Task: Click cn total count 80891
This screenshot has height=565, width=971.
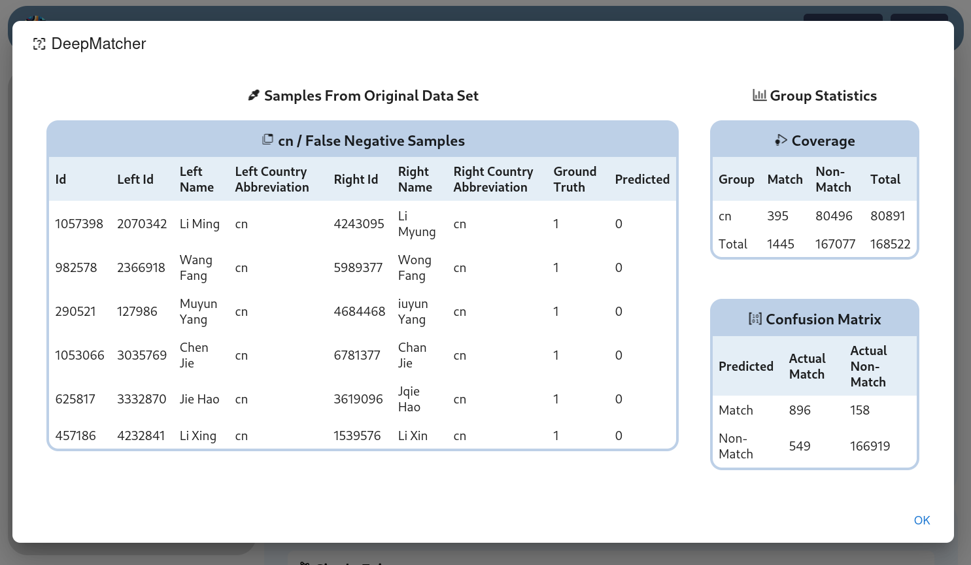Action: pyautogui.click(x=888, y=216)
